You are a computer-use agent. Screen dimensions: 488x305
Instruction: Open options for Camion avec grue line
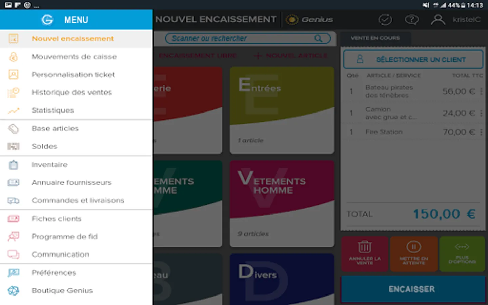click(x=481, y=113)
